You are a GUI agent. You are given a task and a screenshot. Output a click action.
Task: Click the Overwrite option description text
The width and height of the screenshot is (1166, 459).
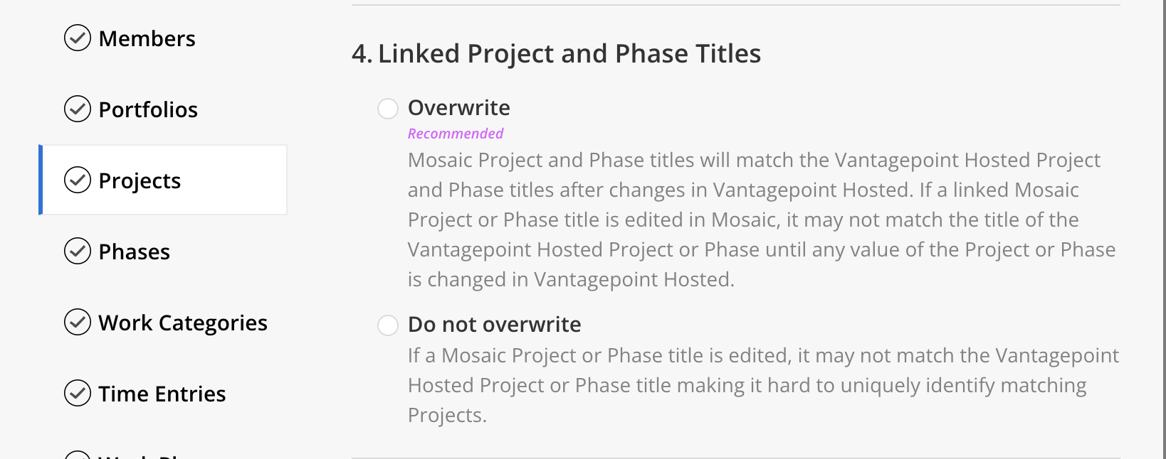(x=762, y=220)
